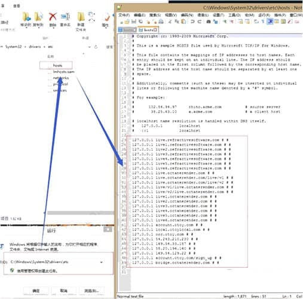Click Notepad++ Find binoculars icon

209,22
